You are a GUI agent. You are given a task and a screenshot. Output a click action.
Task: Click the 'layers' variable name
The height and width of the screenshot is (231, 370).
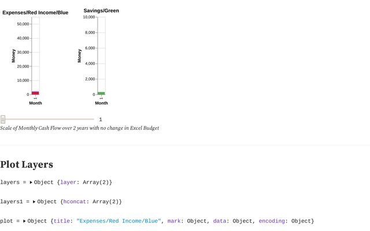tap(10, 182)
